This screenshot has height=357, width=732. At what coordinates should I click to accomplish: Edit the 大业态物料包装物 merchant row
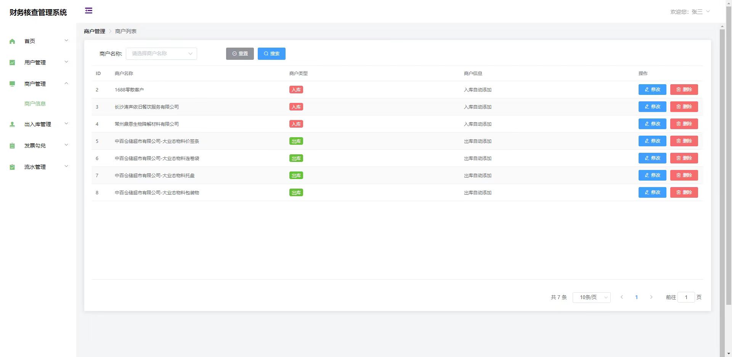[x=652, y=192]
